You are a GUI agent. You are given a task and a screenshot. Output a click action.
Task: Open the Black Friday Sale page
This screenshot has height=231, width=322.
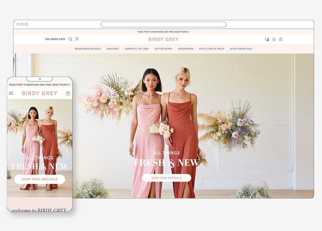tap(241, 49)
